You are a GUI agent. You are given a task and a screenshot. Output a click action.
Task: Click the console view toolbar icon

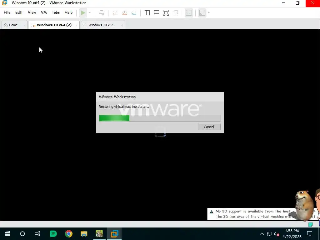click(189, 13)
